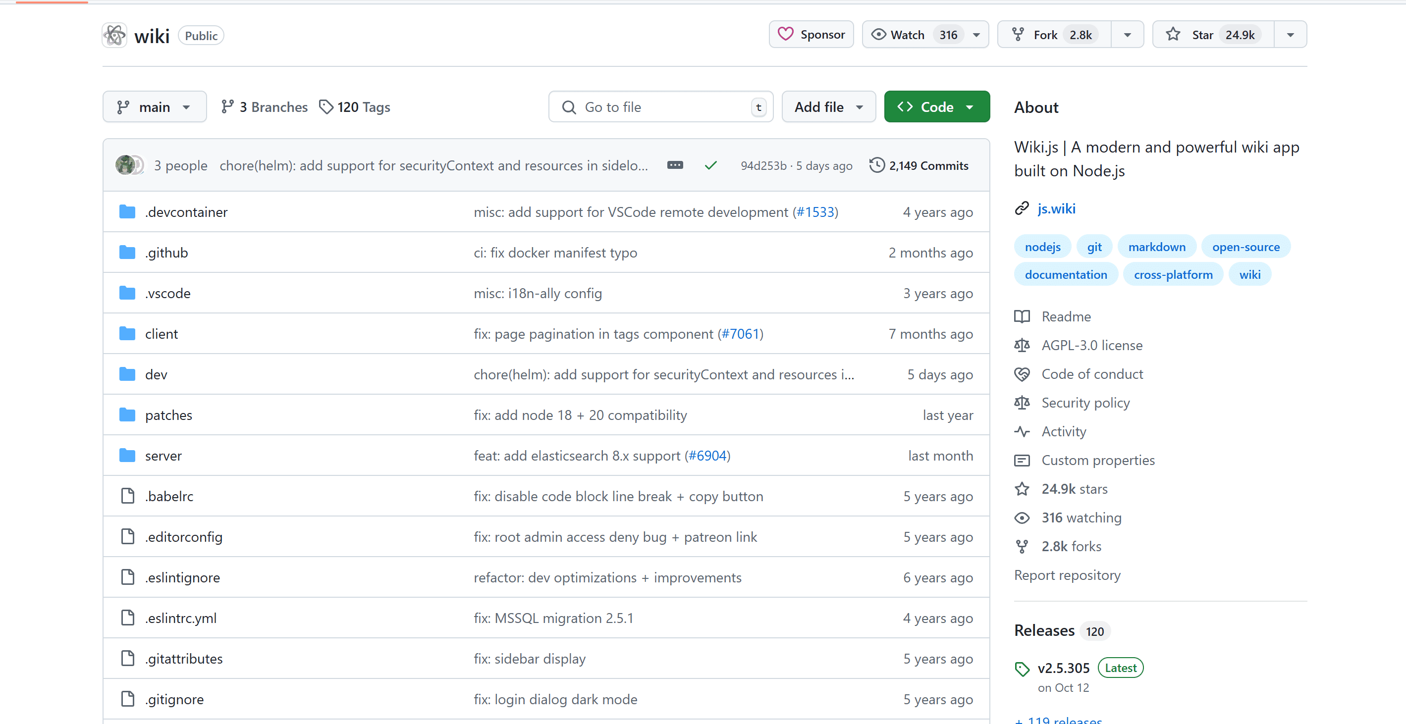
Task: Click the Report repository link
Action: pyautogui.click(x=1067, y=575)
